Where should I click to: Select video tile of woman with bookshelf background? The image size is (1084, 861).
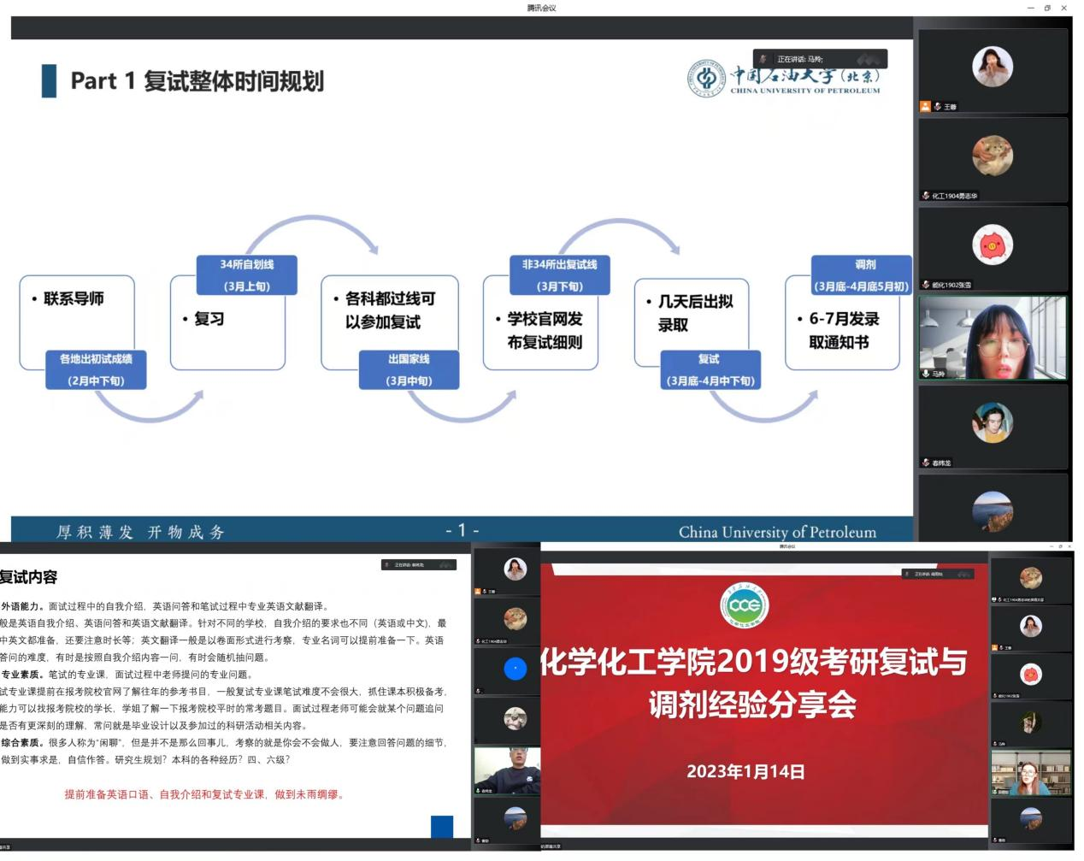click(x=1030, y=773)
